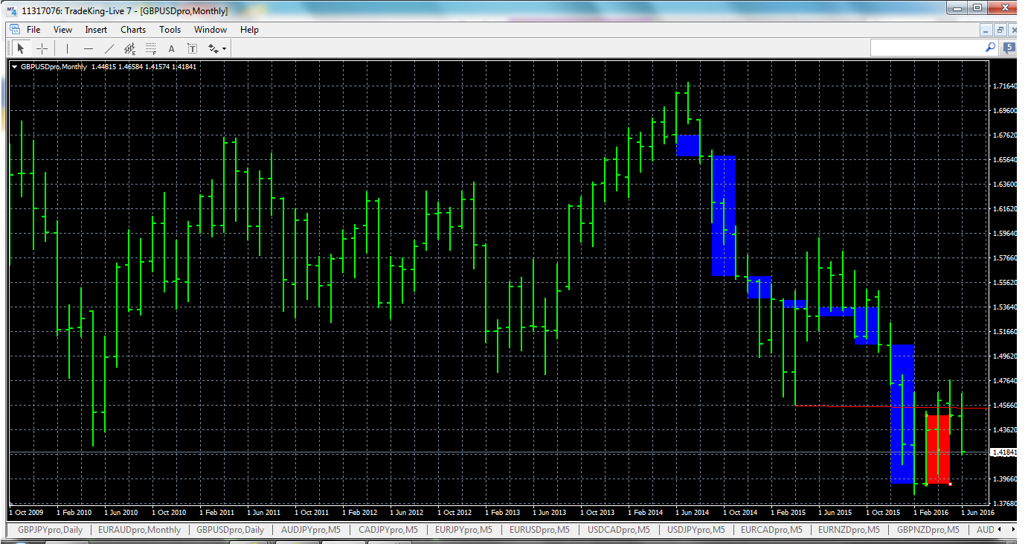Select the Text annotation tool

tap(171, 48)
